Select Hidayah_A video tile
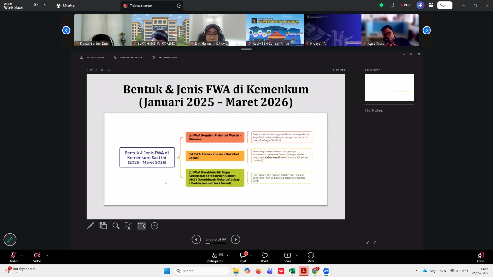Screen dimensions: 493x277 click(333, 30)
